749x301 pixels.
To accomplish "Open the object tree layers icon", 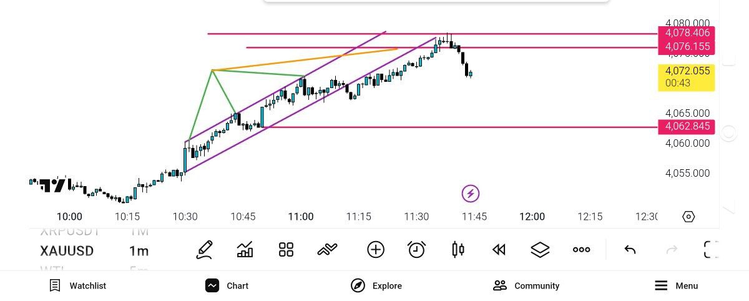I will [x=539, y=250].
